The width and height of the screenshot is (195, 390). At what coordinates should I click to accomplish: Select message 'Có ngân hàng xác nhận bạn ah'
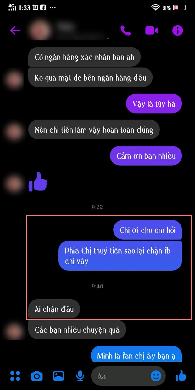pos(84,57)
